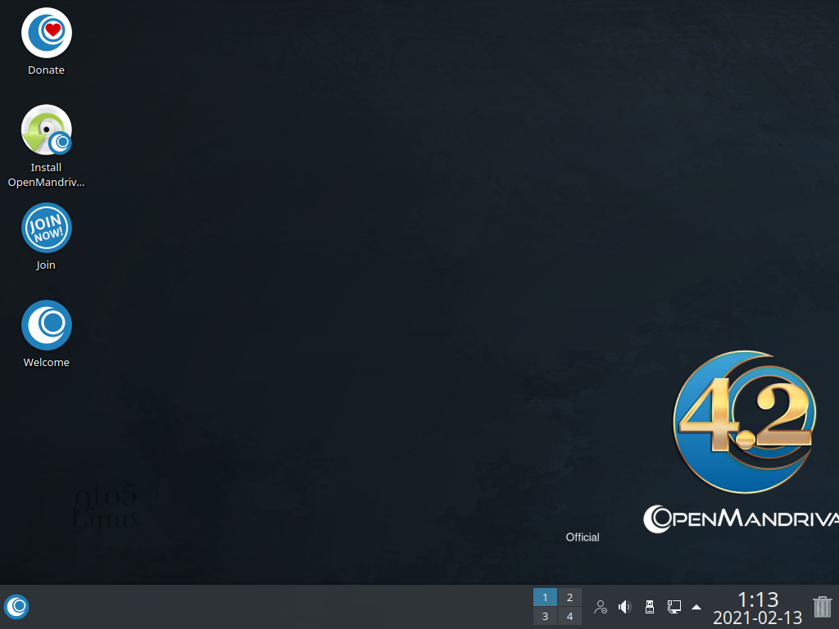The height and width of the screenshot is (629, 839).
Task: Open the Join desktop shortcut
Action: click(x=46, y=228)
